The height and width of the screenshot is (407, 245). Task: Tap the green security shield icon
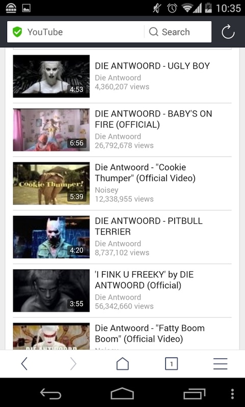(17, 32)
